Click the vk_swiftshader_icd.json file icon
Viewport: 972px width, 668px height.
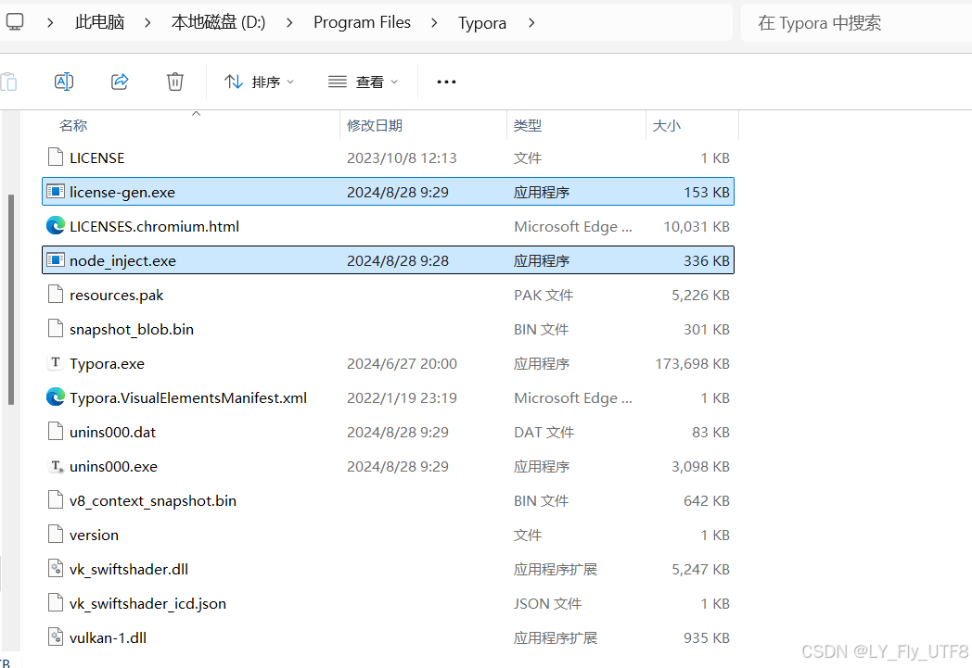[x=55, y=602]
